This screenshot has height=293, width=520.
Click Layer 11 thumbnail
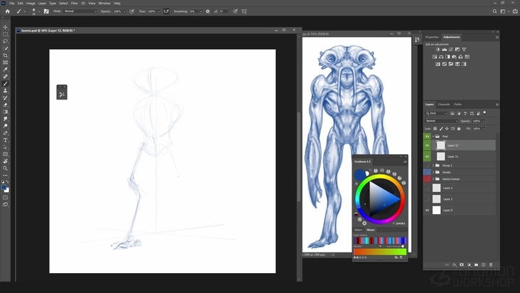(440, 156)
